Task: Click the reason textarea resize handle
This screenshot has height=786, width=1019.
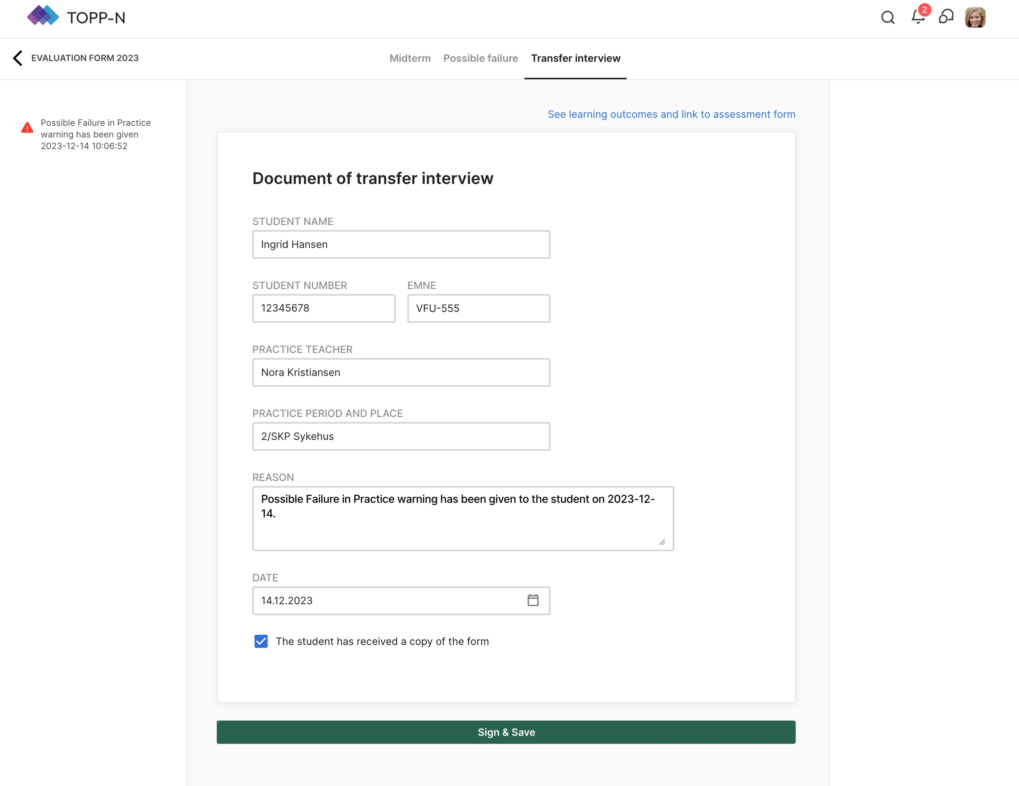Action: pyautogui.click(x=662, y=542)
